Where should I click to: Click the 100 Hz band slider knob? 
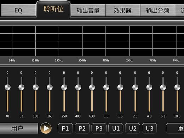(36, 87)
